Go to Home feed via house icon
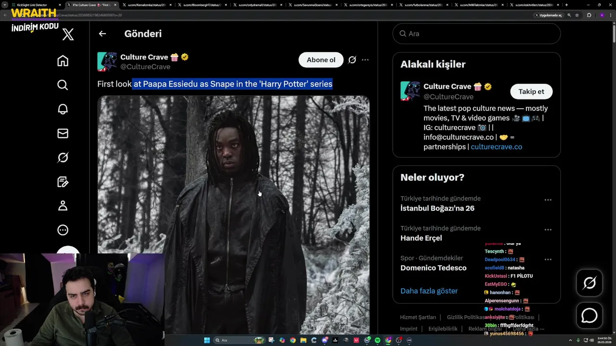The width and height of the screenshot is (616, 346). click(x=63, y=61)
